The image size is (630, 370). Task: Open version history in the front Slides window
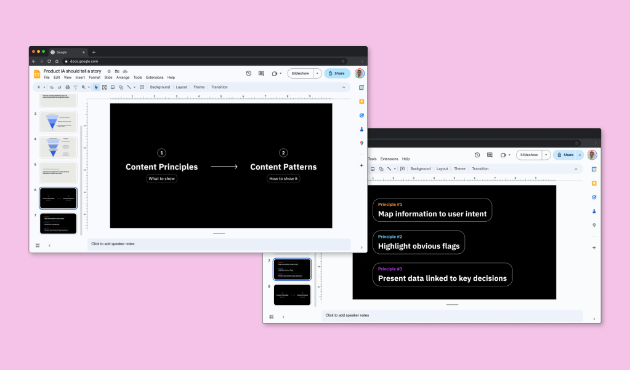(x=249, y=73)
